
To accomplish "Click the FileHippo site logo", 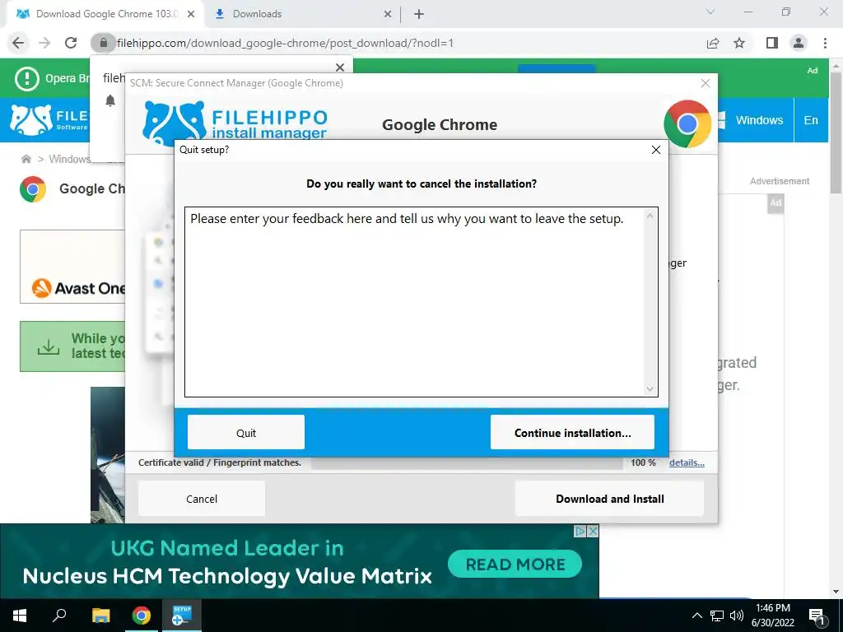I will pos(49,120).
